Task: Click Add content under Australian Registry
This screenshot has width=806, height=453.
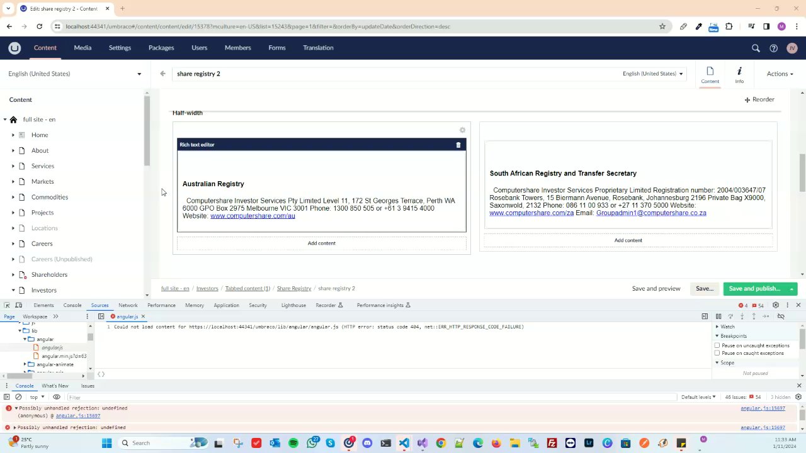Action: 322,243
